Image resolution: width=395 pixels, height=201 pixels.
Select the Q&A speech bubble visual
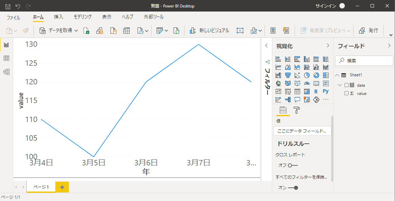click(297, 100)
